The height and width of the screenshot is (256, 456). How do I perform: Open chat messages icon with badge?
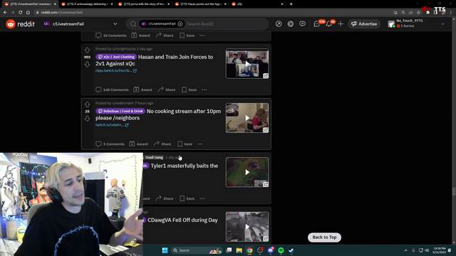pyautogui.click(x=317, y=23)
